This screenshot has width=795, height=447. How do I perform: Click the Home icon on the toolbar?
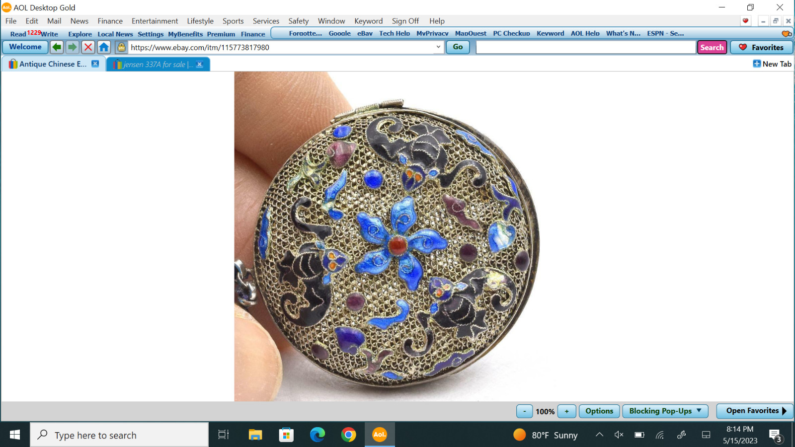click(x=104, y=47)
